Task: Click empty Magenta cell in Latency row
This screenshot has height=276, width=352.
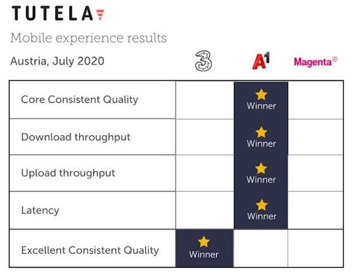Action: click(315, 210)
